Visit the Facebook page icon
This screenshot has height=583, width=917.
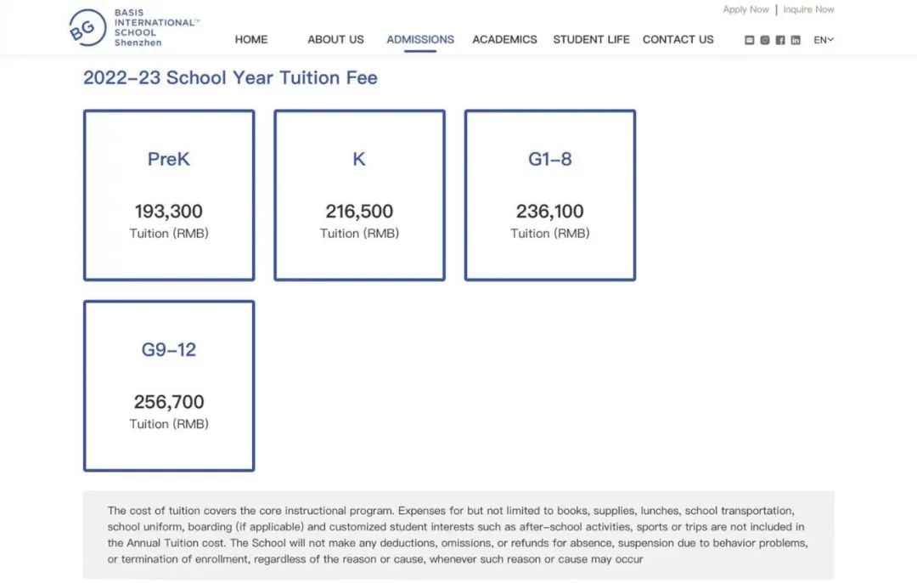point(780,40)
